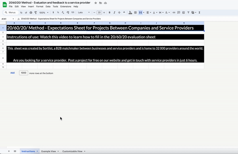
Task: Toggle strikethrough formatting
Action: (x=119, y=13)
